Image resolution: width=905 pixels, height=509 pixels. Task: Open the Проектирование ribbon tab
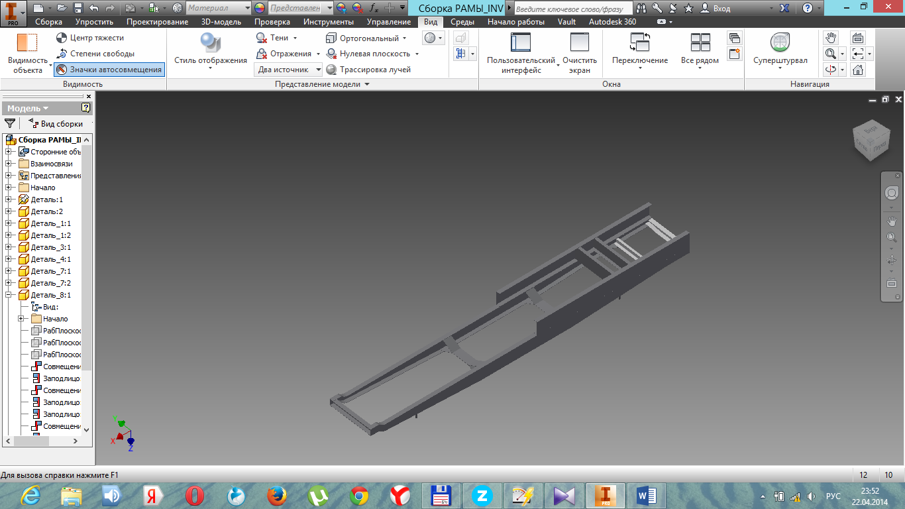click(x=157, y=22)
